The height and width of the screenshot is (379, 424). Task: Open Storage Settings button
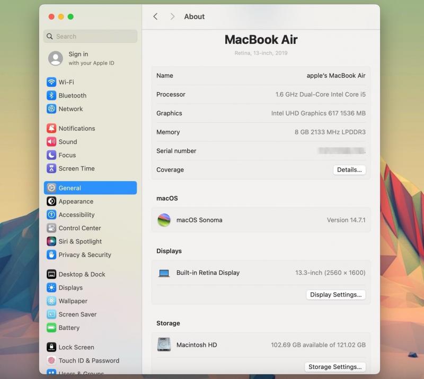pyautogui.click(x=335, y=367)
